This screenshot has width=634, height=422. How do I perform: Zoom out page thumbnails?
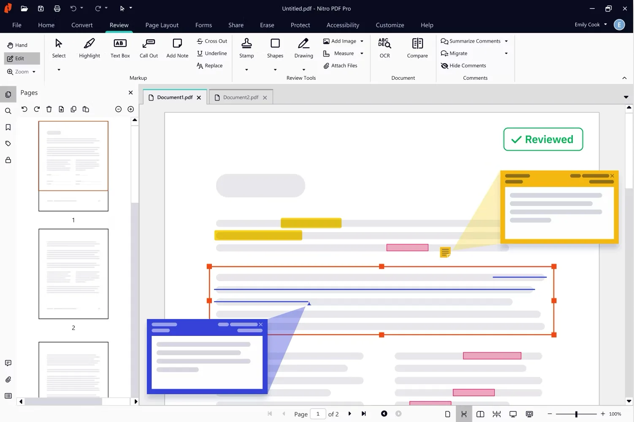tap(119, 109)
